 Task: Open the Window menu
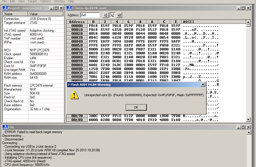pos(59,1)
